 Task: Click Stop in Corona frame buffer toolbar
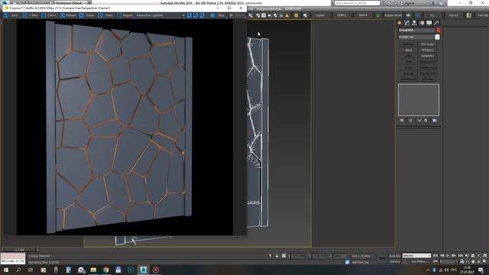218,15
